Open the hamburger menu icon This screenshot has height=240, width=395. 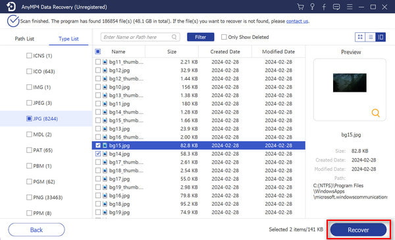pyautogui.click(x=350, y=7)
